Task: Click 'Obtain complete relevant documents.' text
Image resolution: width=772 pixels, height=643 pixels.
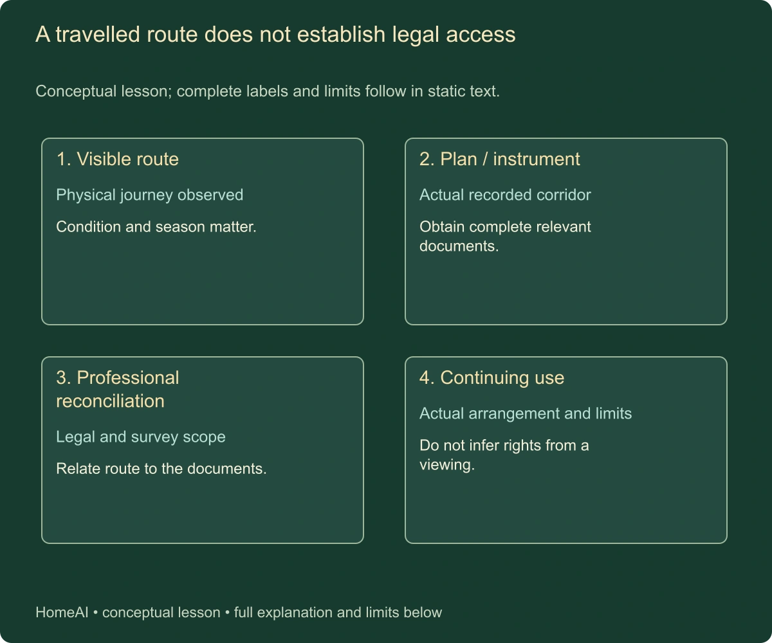Action: (x=505, y=237)
